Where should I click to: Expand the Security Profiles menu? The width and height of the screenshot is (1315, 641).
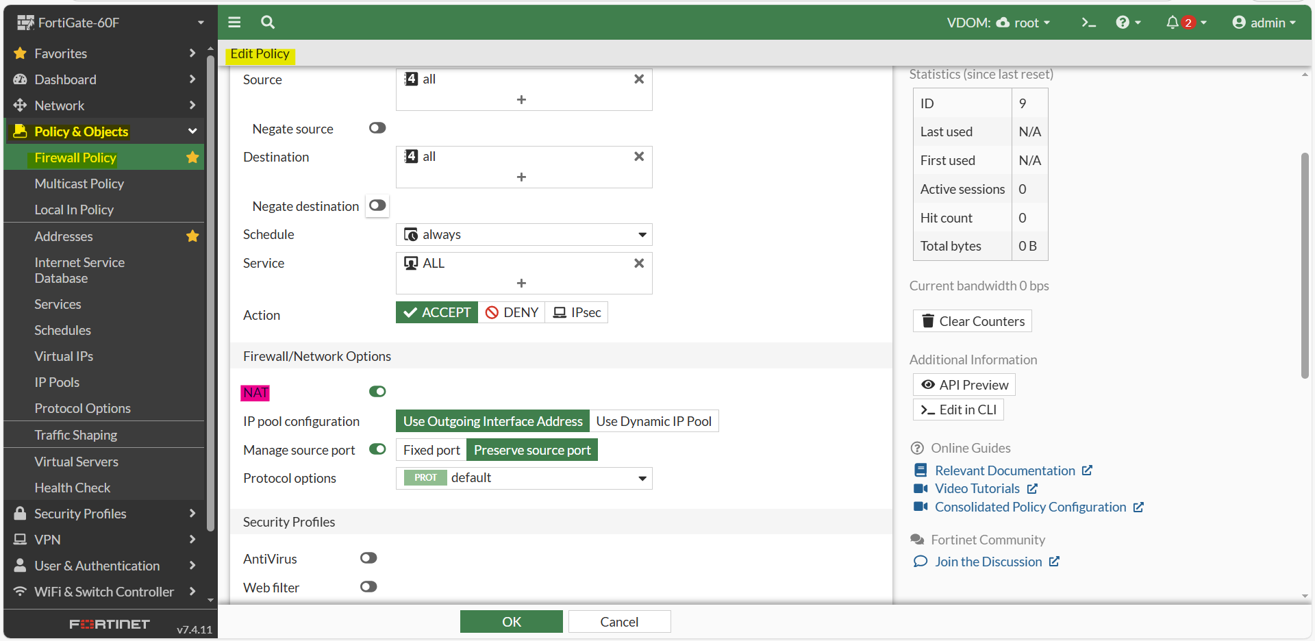pos(192,514)
